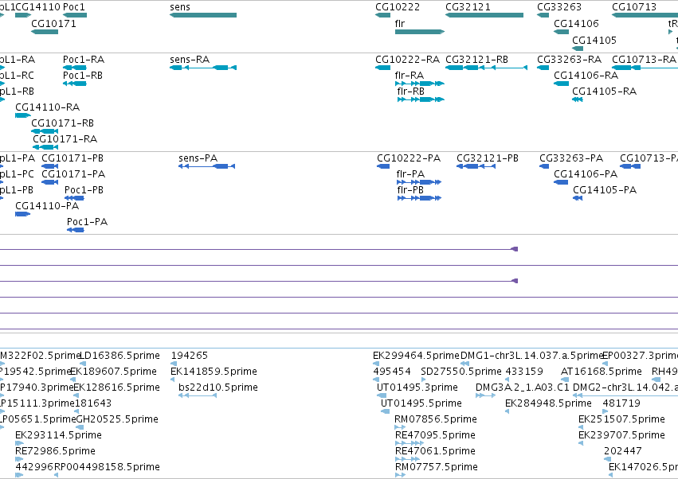Select the UT01495.5prime EST label

[x=421, y=403]
